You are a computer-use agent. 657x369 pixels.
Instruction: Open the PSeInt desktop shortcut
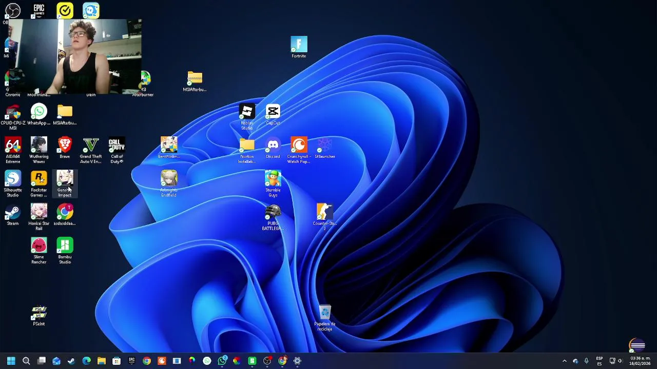(39, 316)
